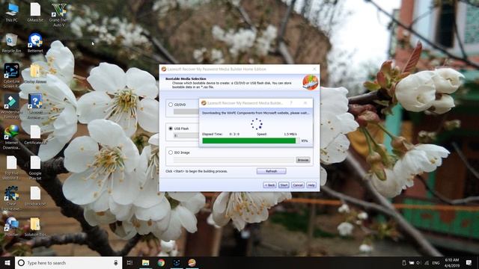Select the USB Flash radio option

point(171,129)
